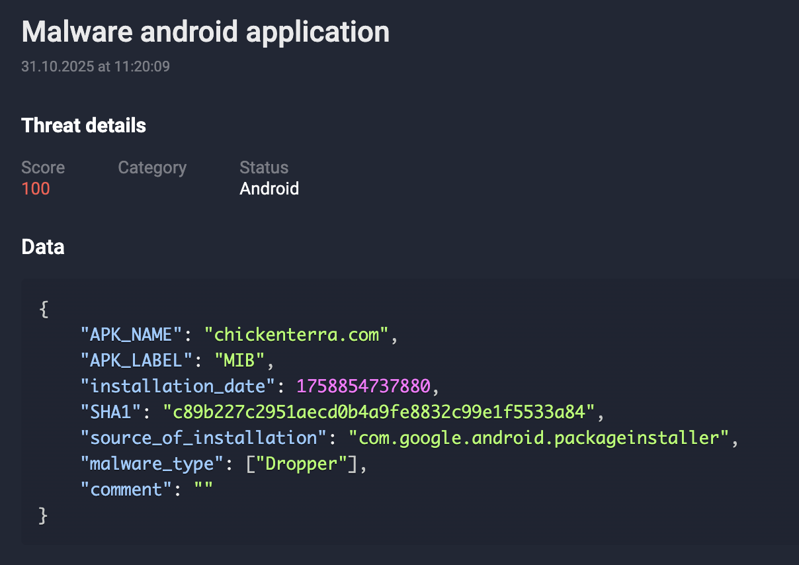Click the empty "comment" value quotes

(x=203, y=490)
